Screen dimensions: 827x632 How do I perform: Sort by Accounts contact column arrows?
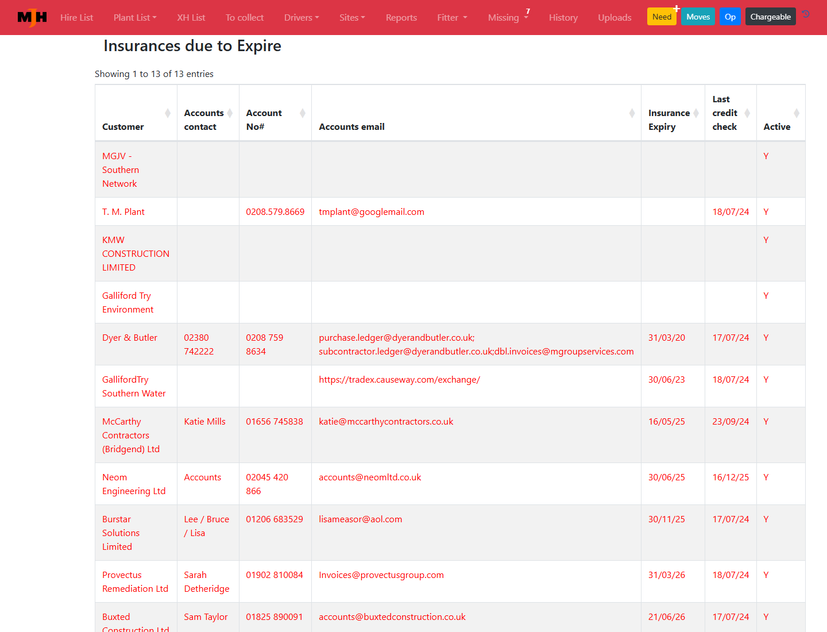[x=230, y=113]
